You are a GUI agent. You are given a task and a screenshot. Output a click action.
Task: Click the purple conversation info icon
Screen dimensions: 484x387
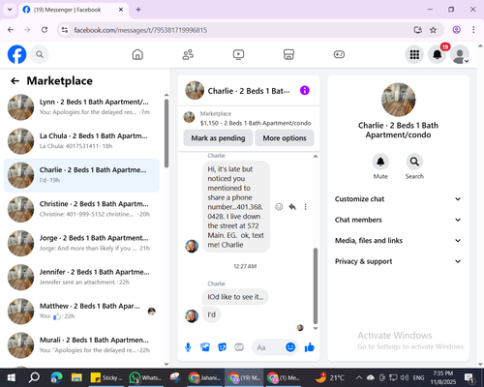pos(305,90)
